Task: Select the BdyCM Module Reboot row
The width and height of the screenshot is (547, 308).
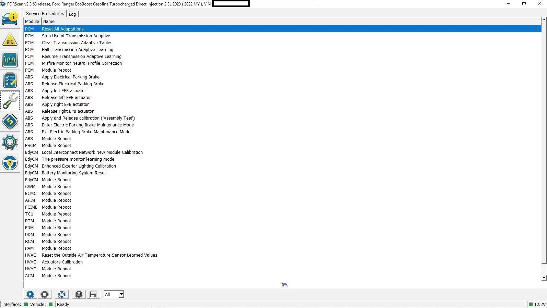Action: pyautogui.click(x=282, y=180)
